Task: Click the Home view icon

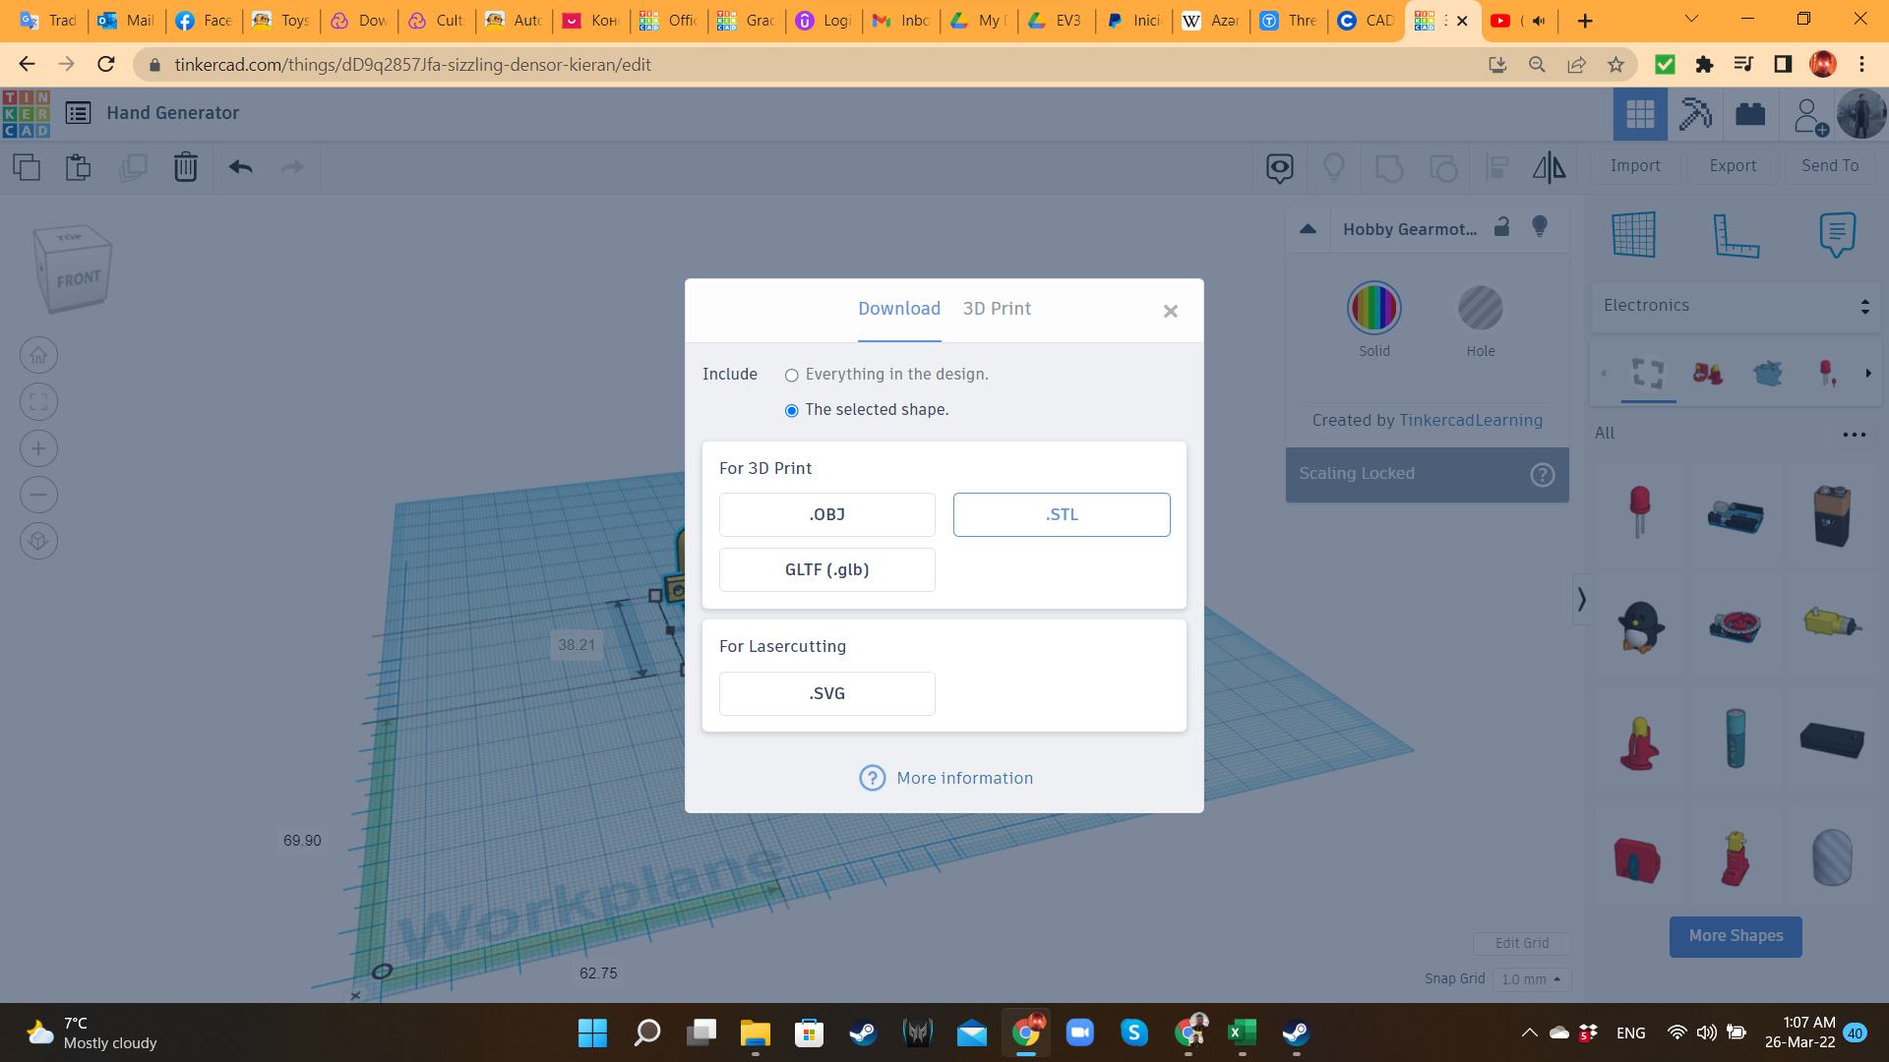Action: click(38, 355)
